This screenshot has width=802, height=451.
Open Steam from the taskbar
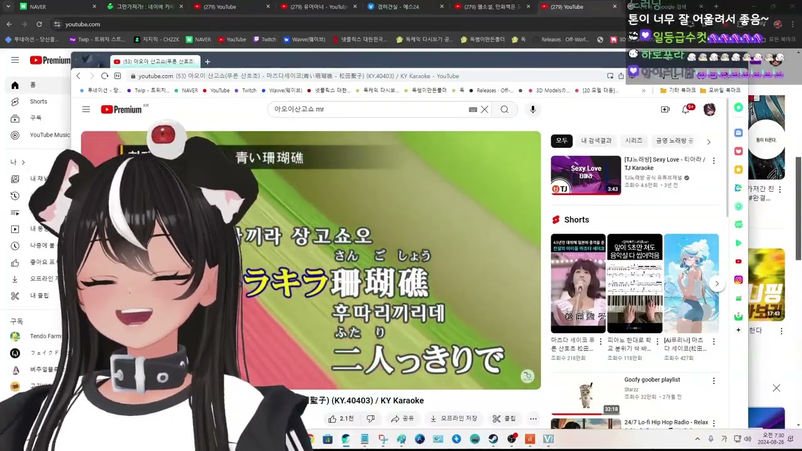coord(493,439)
